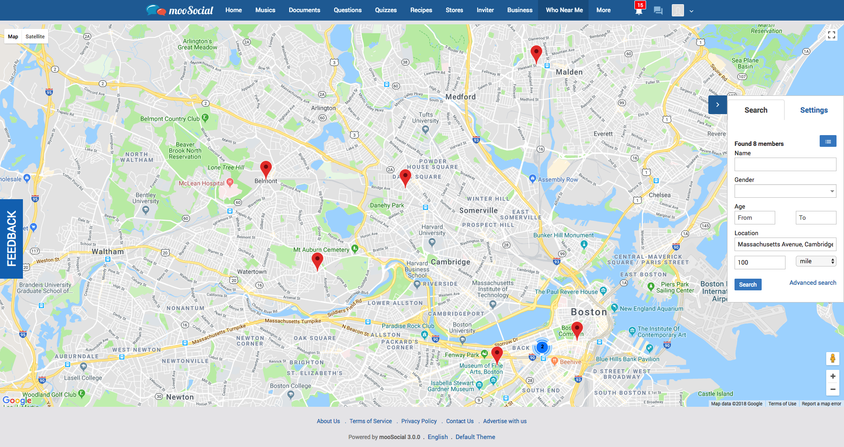Click the Tufts University map marker

click(x=425, y=130)
